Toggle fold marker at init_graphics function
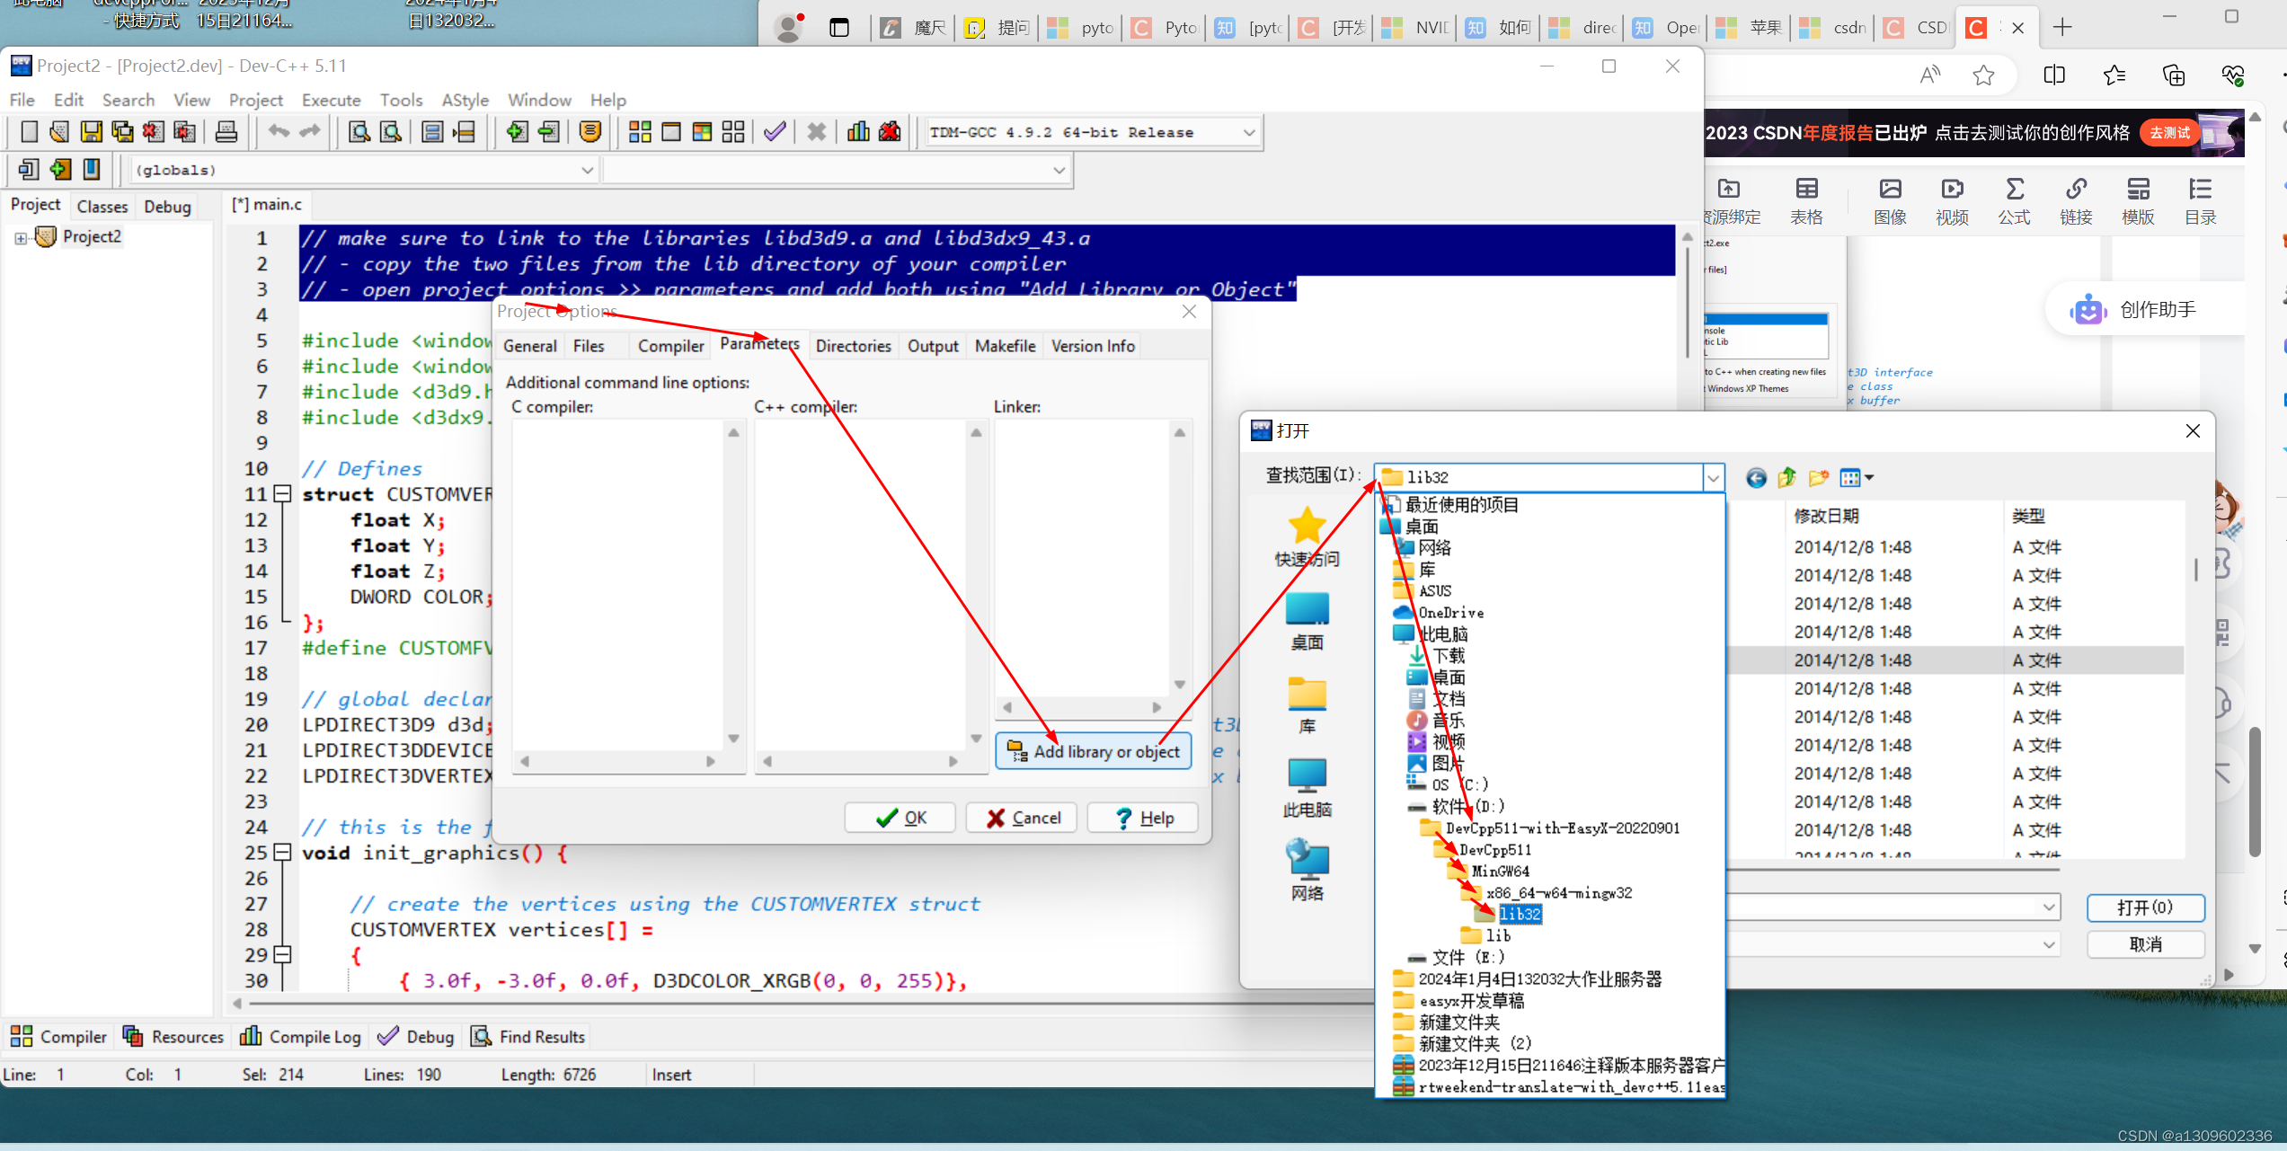Screen dimensions: 2287x1151 [x=282, y=853]
